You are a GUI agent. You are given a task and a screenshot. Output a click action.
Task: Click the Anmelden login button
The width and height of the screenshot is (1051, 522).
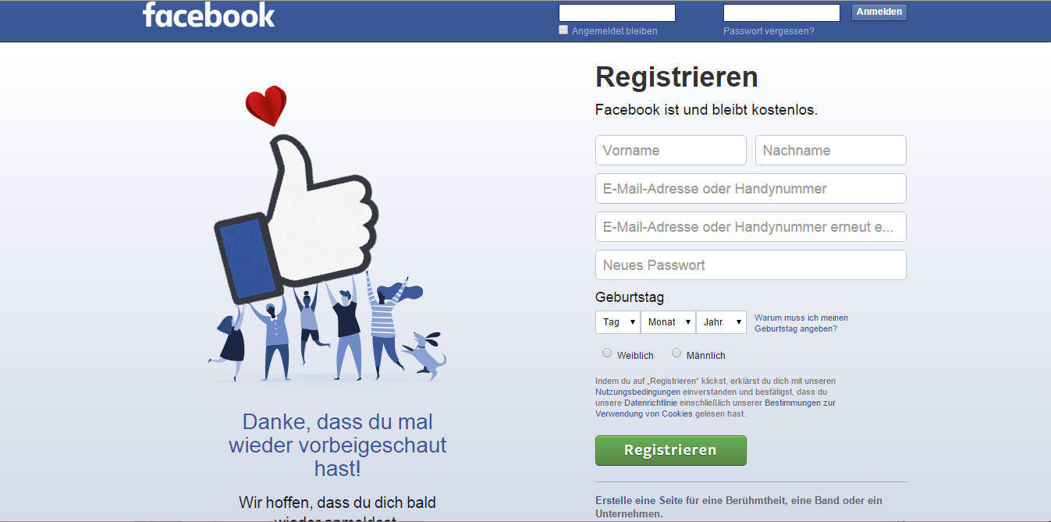click(x=879, y=12)
